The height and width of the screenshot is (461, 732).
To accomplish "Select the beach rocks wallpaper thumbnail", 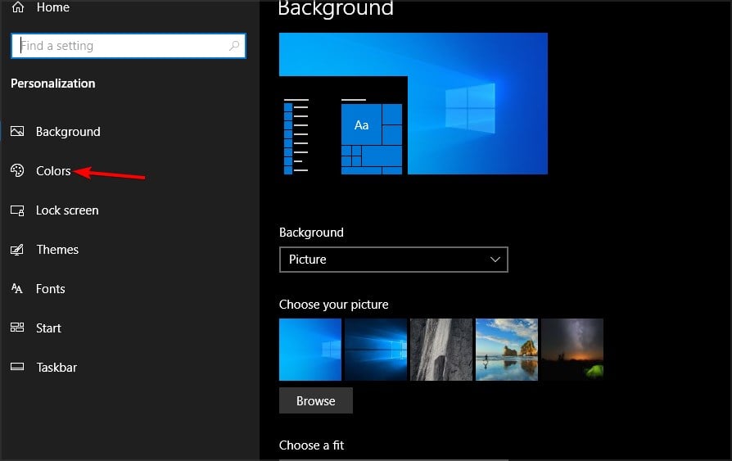I will [x=507, y=350].
